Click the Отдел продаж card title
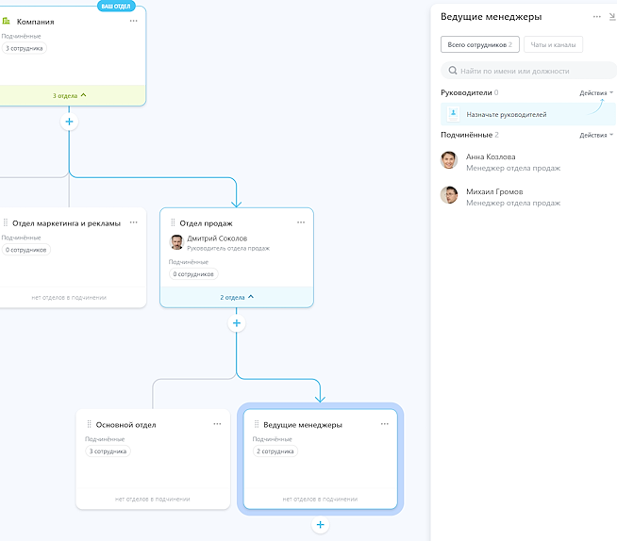617x541 pixels. [206, 223]
